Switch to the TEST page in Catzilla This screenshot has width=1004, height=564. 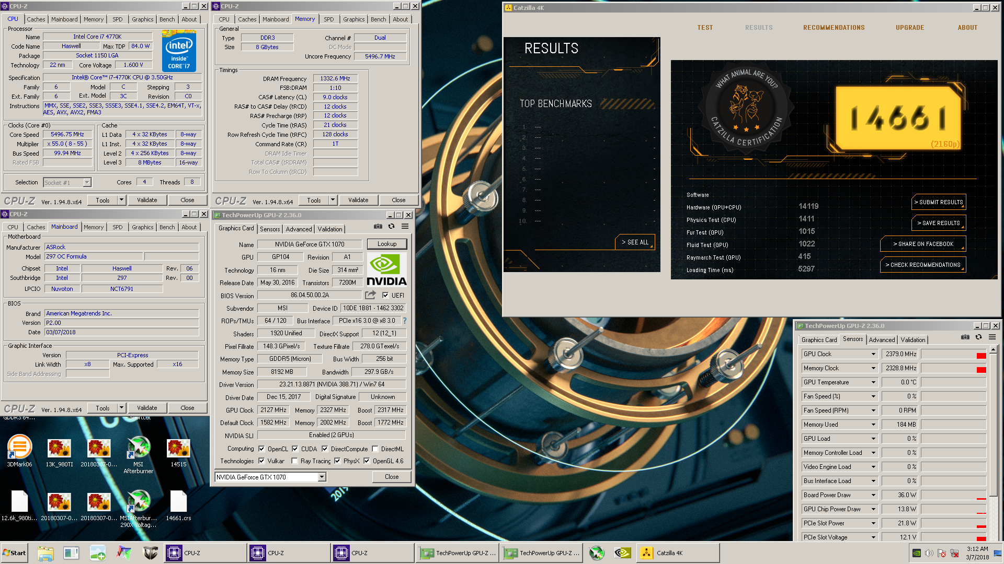[705, 28]
